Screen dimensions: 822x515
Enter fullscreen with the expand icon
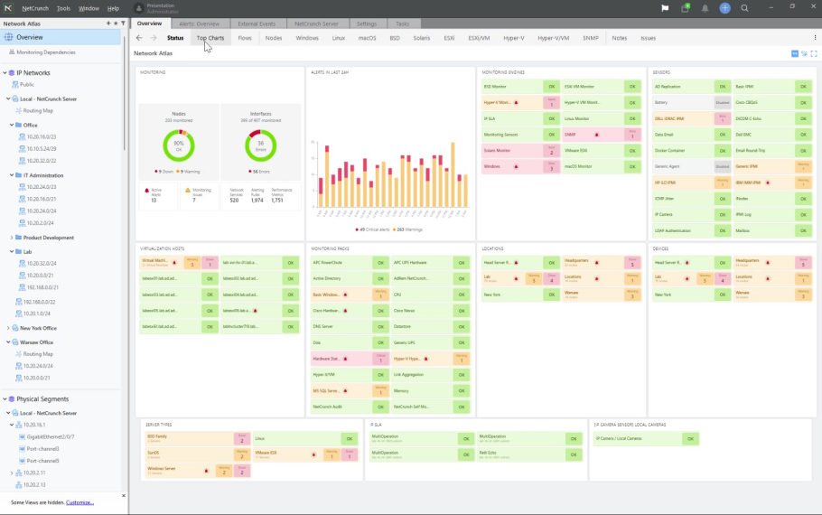point(814,53)
